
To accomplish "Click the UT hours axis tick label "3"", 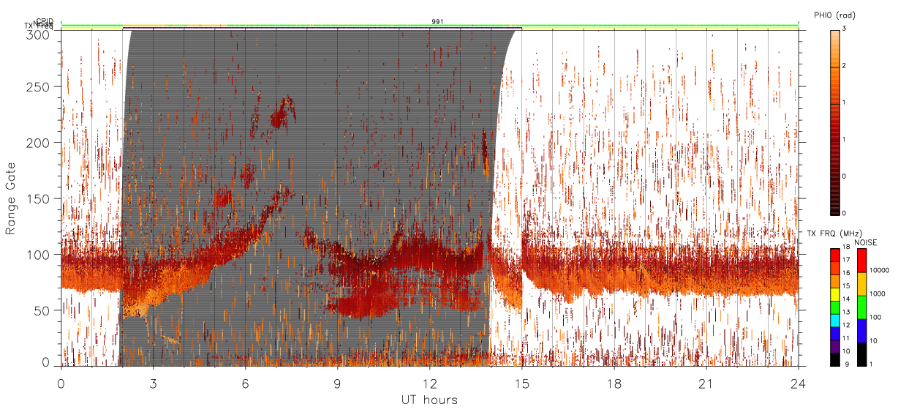I will pos(154,383).
